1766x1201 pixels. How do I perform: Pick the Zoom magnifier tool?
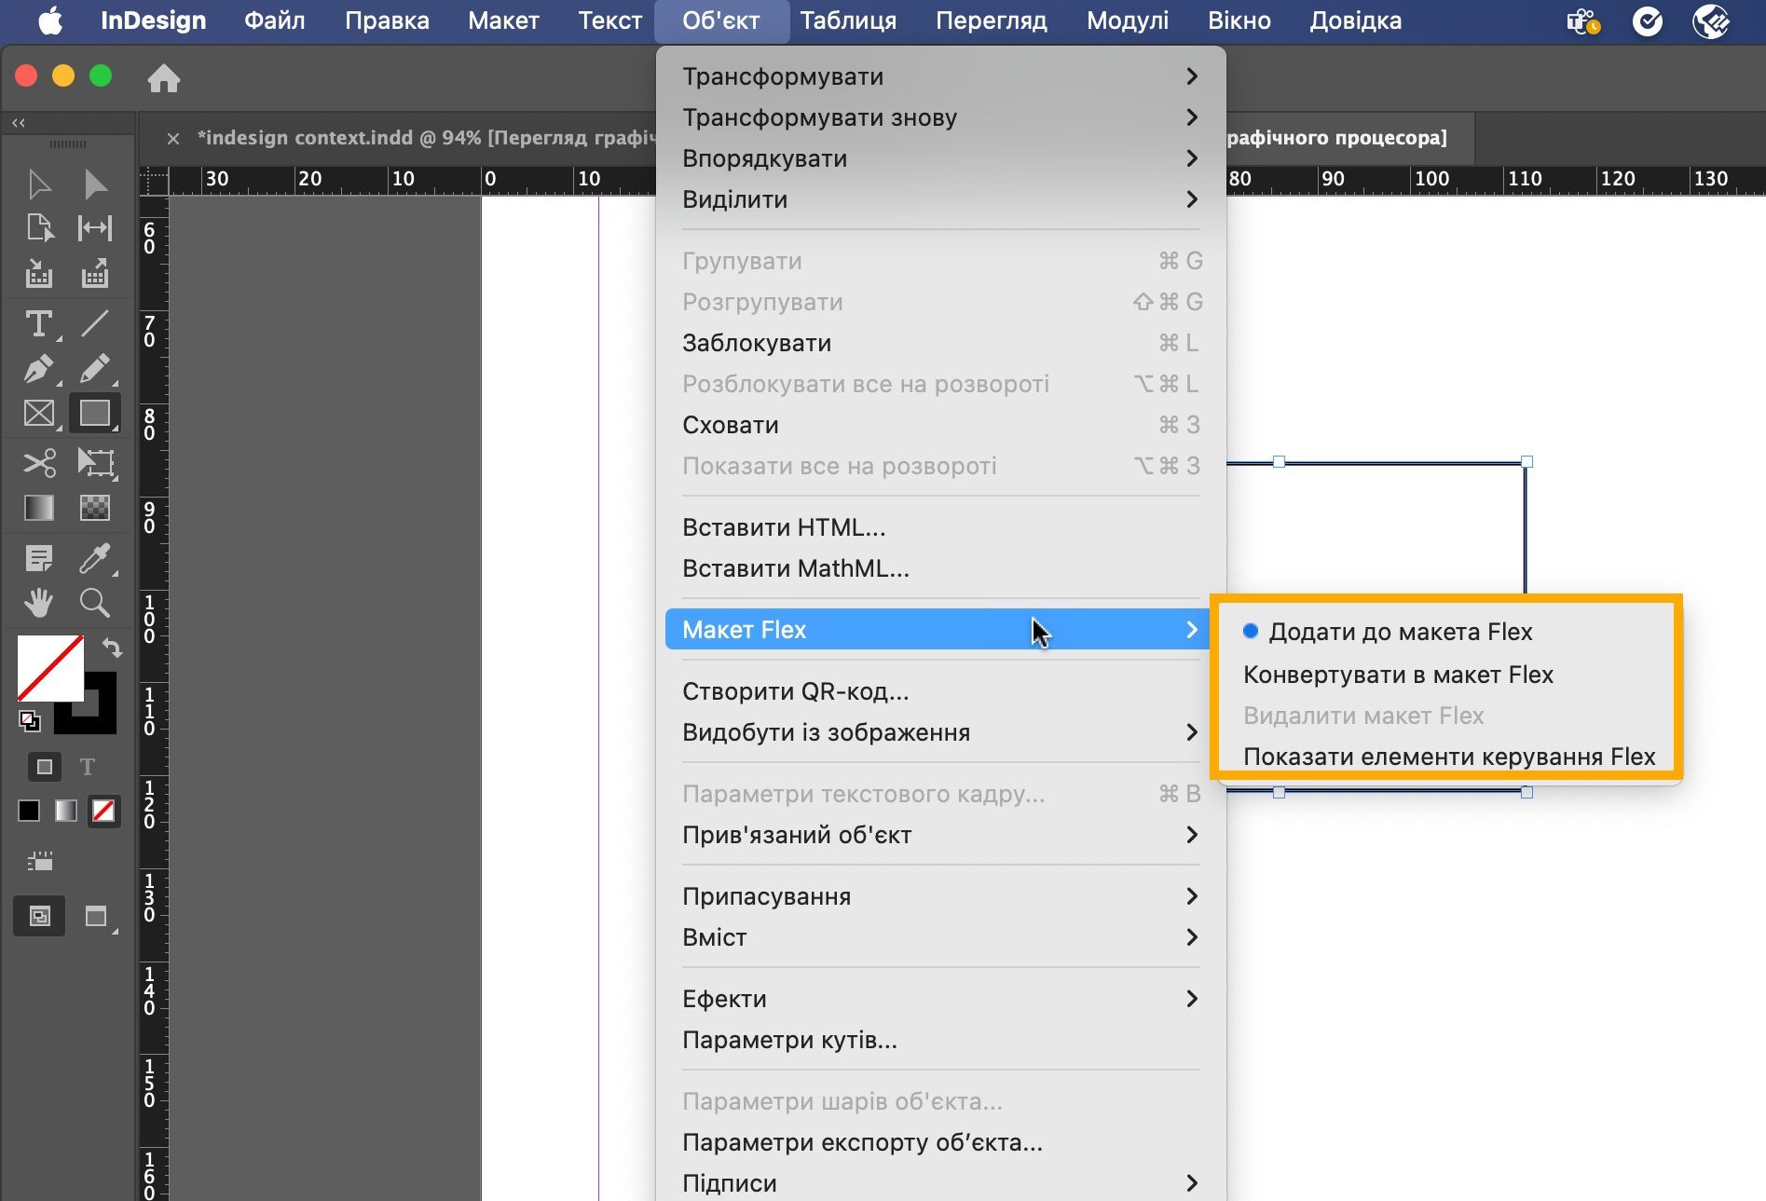click(95, 604)
